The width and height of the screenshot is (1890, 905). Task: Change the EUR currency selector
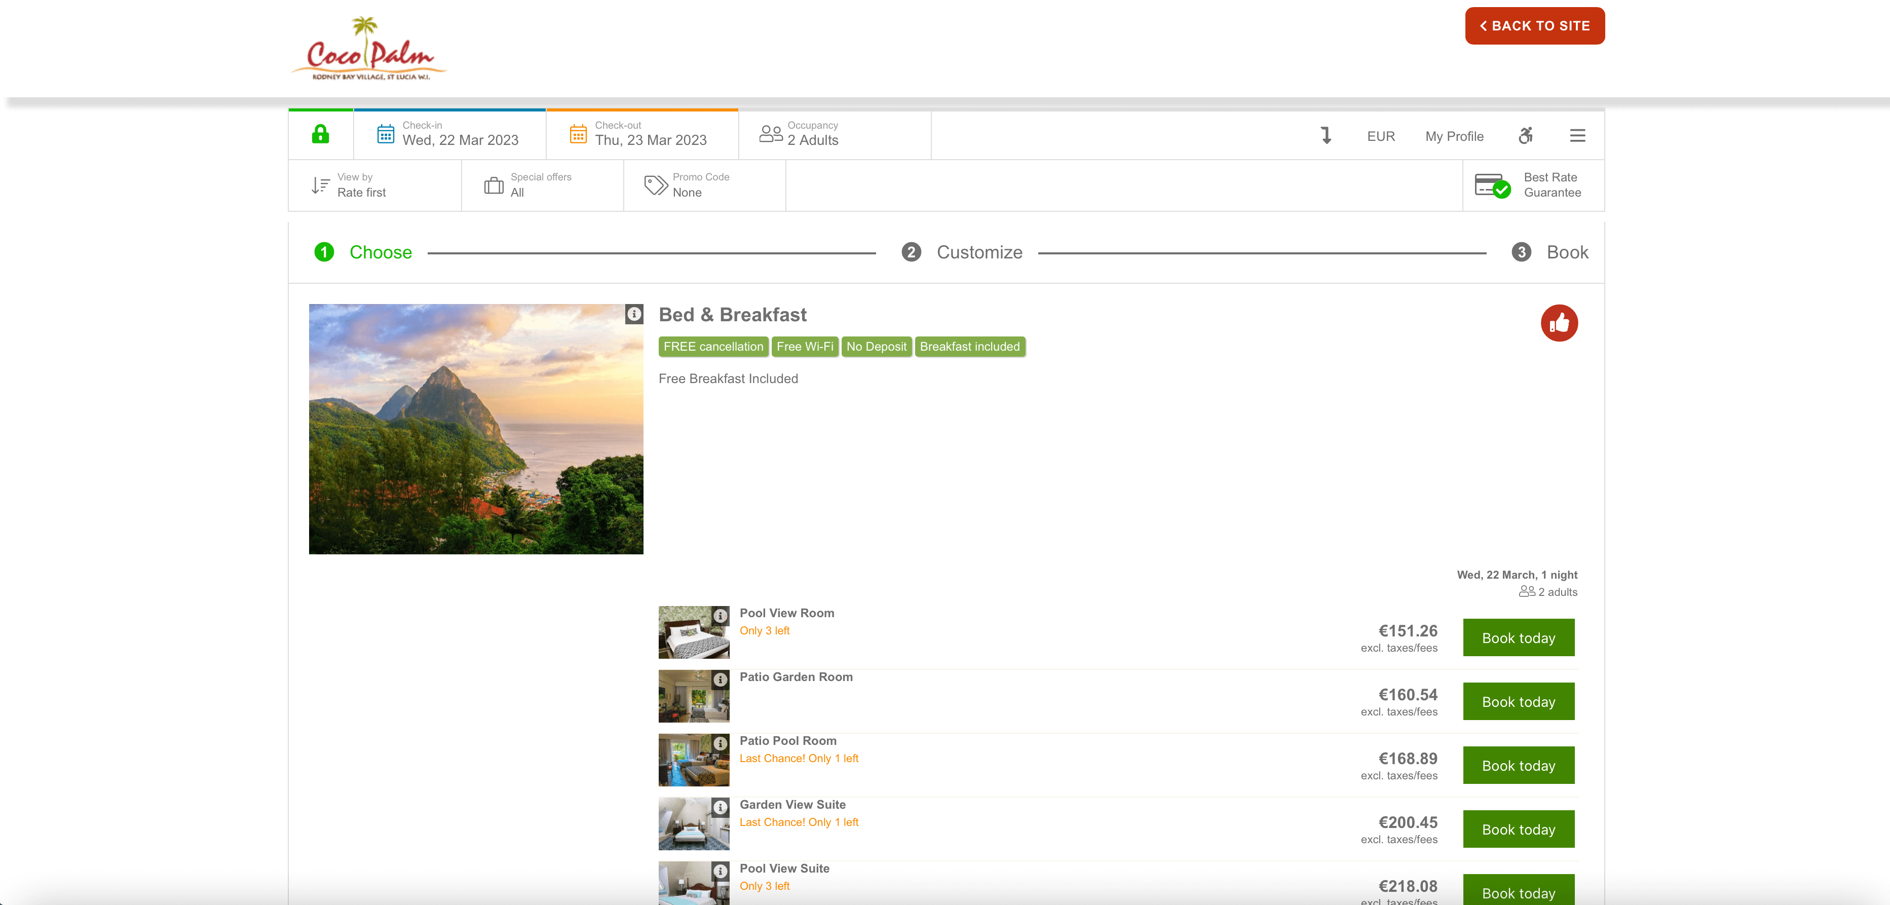tap(1380, 136)
